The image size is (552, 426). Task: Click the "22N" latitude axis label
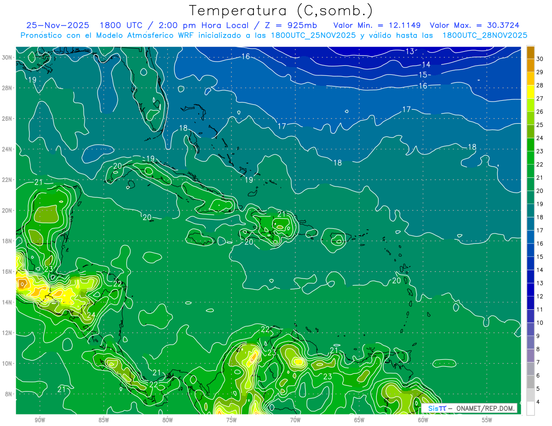(6, 180)
